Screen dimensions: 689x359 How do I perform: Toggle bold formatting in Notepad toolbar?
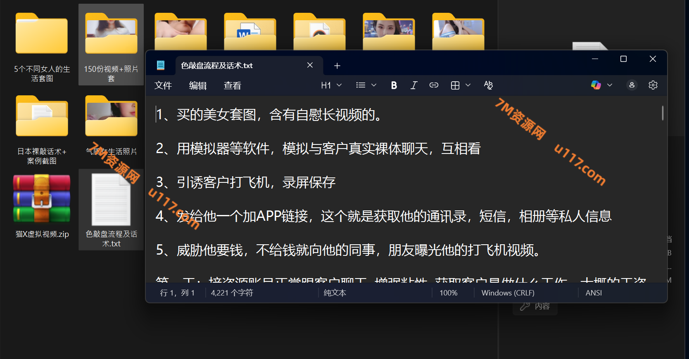pos(394,85)
